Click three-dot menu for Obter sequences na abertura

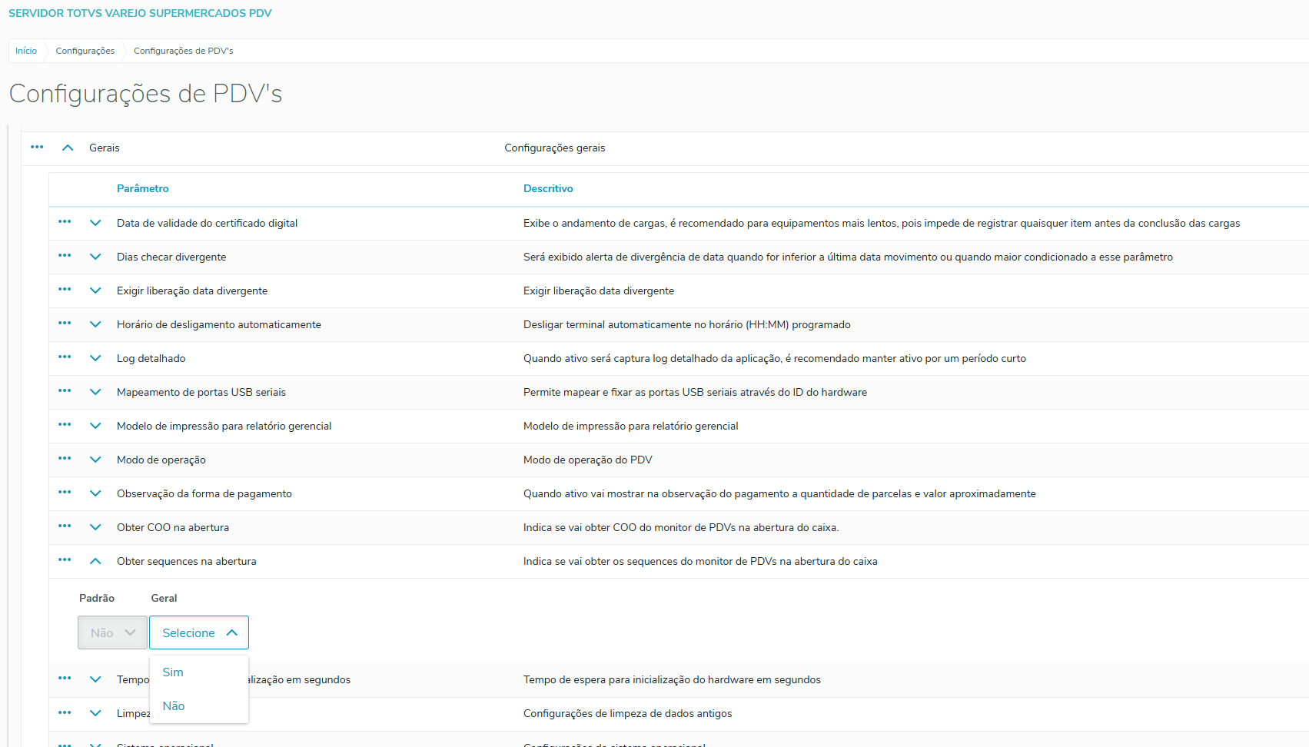65,560
